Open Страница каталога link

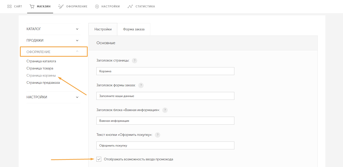click(x=41, y=61)
